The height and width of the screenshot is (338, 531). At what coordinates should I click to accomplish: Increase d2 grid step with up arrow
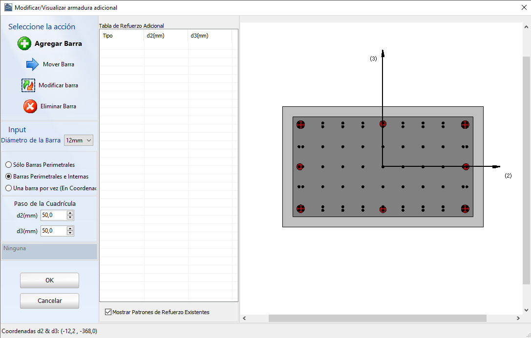[x=70, y=213]
